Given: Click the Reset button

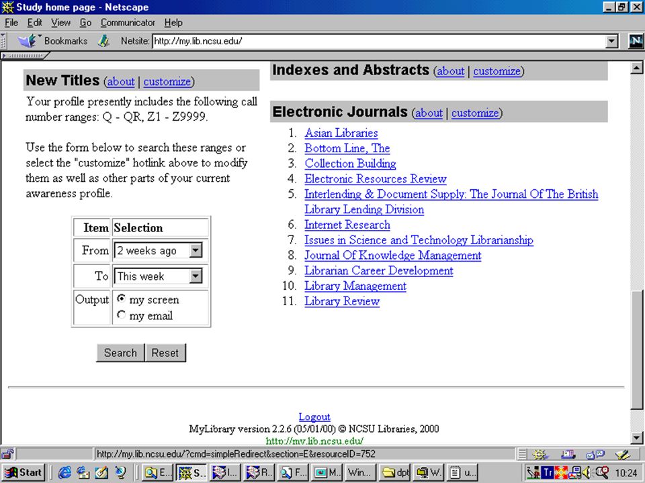Looking at the screenshot, I should (165, 353).
